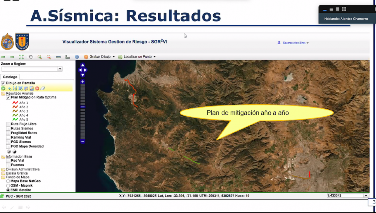Click grid view icon in meeting panel
This screenshot has width=376, height=213.
(x=344, y=9)
